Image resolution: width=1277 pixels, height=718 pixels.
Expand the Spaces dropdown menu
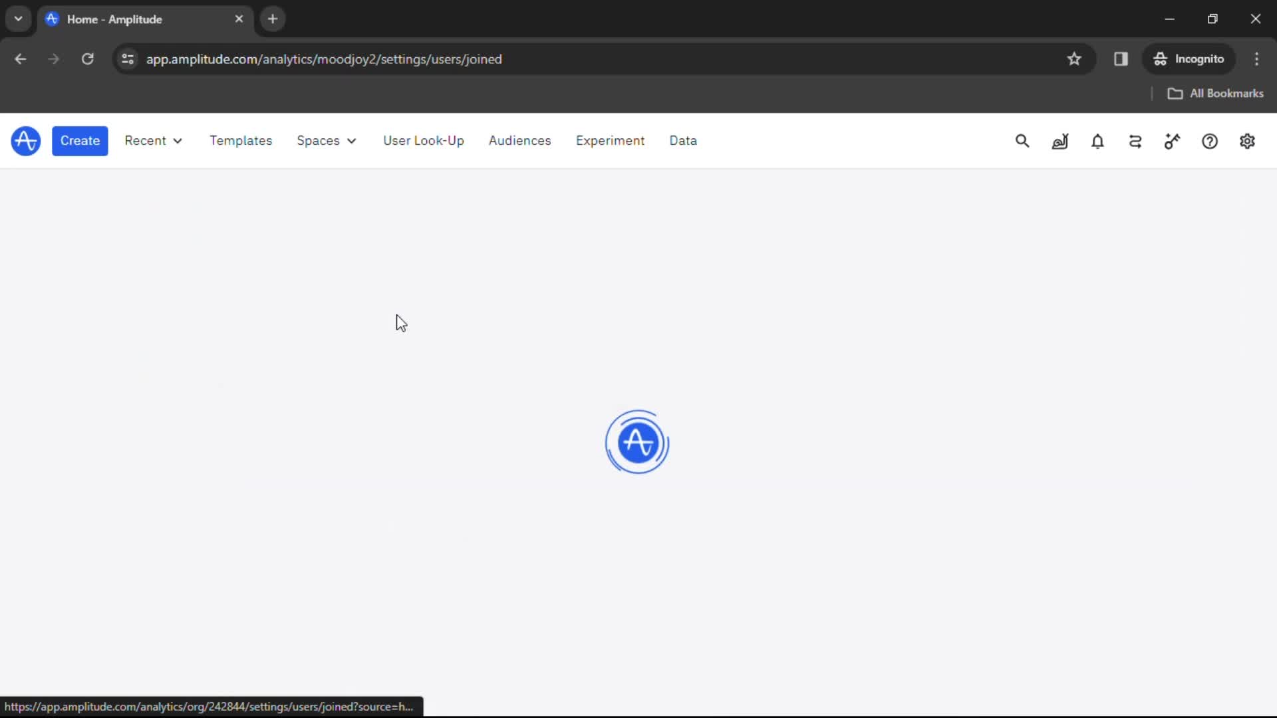pos(327,140)
